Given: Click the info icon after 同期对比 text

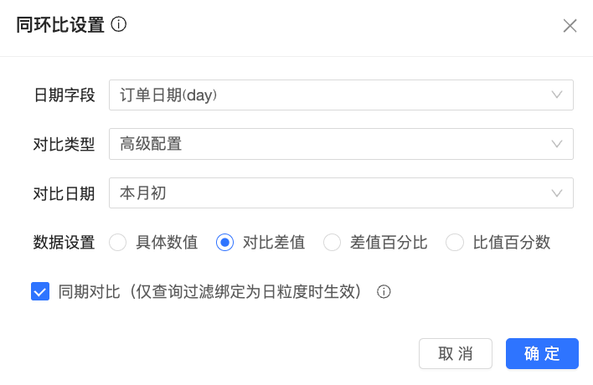Looking at the screenshot, I should click(384, 292).
